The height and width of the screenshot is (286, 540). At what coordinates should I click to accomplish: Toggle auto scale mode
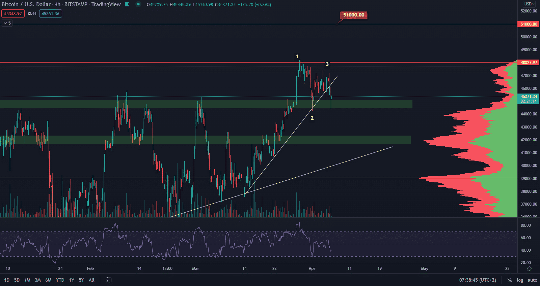point(532,280)
